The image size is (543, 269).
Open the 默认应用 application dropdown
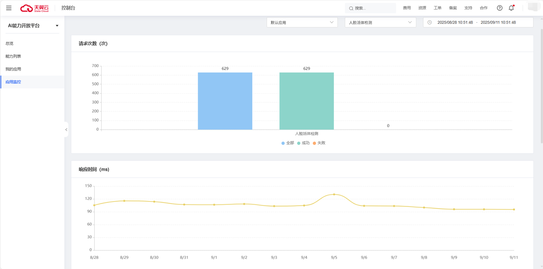[302, 22]
